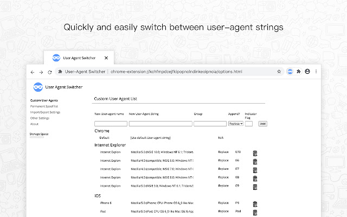Image resolution: width=347 pixels, height=217 pixels.
Task: Go to Import/Export Settings
Action: coord(46,112)
